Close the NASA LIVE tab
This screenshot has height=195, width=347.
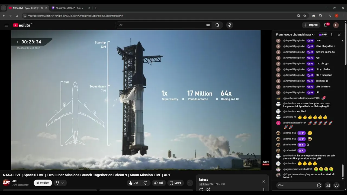coord(46,8)
